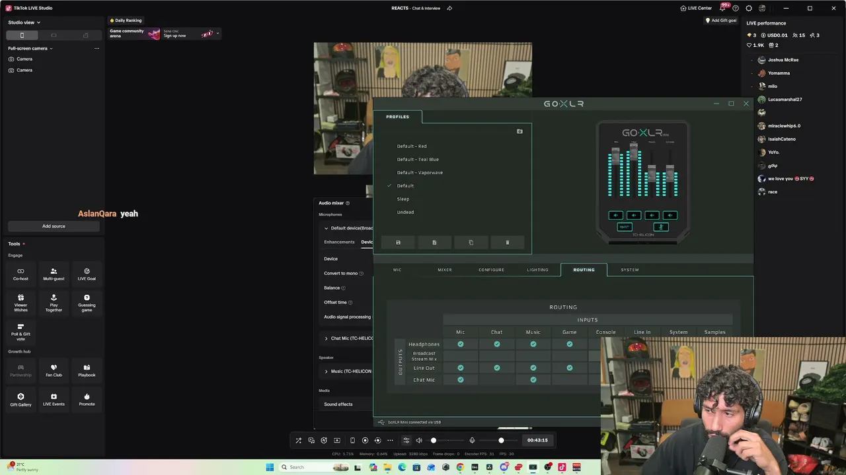Image resolution: width=846 pixels, height=475 pixels.
Task: Toggle Music to Headphones routing
Action: click(533, 344)
